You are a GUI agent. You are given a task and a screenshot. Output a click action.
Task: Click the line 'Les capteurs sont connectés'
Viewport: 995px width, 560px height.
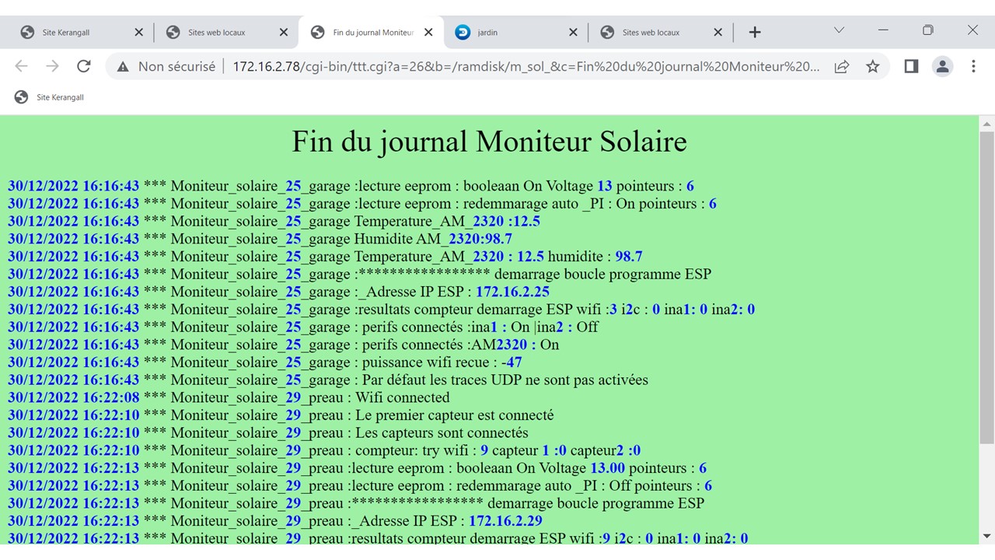click(268, 433)
